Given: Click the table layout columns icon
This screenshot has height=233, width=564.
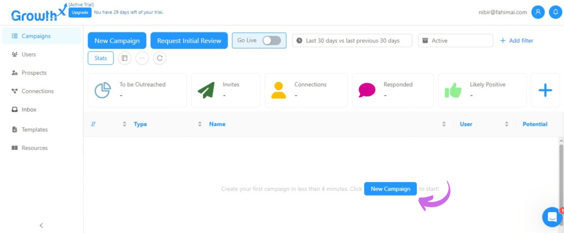Looking at the screenshot, I should click(x=125, y=58).
